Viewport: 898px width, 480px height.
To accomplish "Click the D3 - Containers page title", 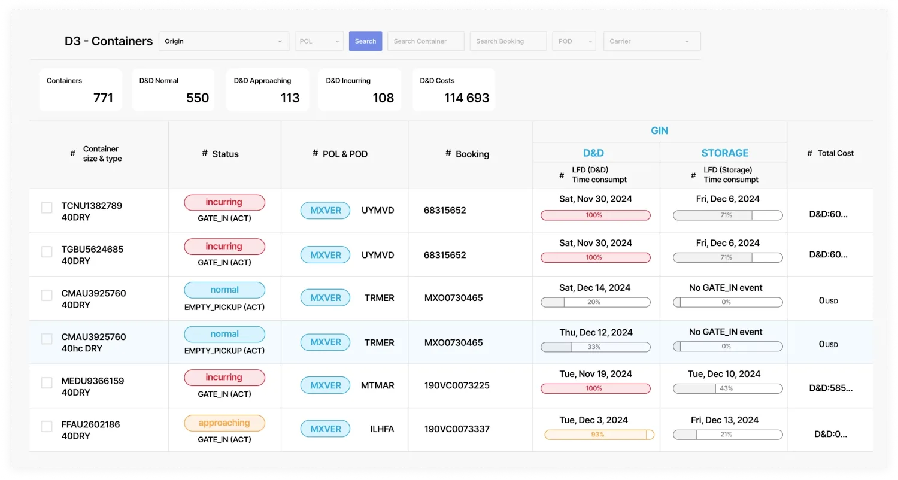I will pyautogui.click(x=109, y=41).
